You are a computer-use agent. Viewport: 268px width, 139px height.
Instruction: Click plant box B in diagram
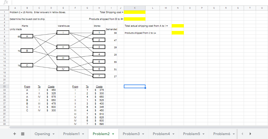tap(27, 51)
